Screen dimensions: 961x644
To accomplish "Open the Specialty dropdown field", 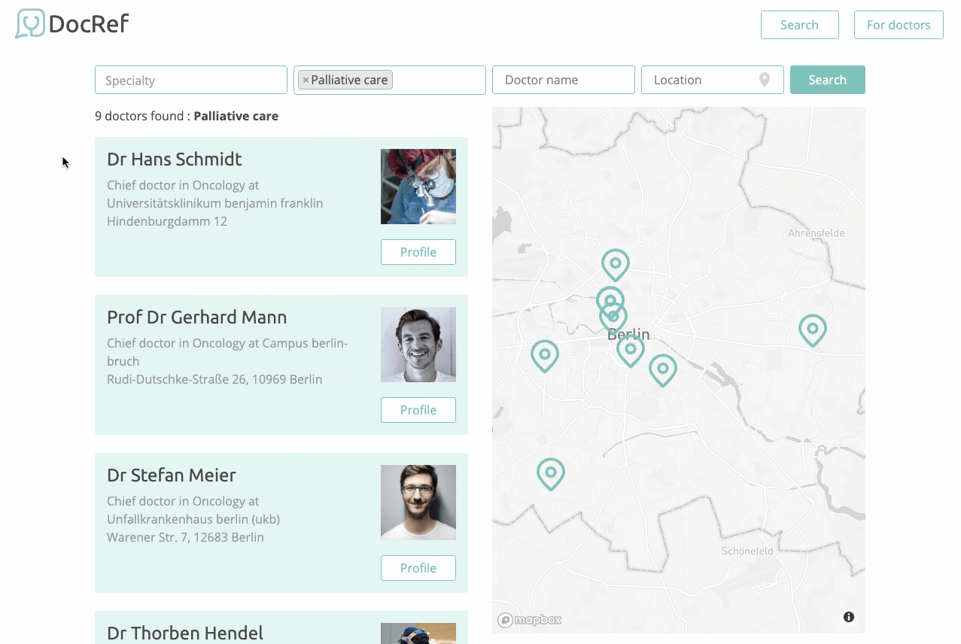I will tap(191, 80).
